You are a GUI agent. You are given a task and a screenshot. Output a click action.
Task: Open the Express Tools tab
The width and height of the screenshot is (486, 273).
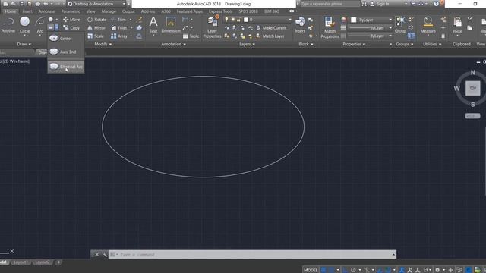click(x=220, y=11)
